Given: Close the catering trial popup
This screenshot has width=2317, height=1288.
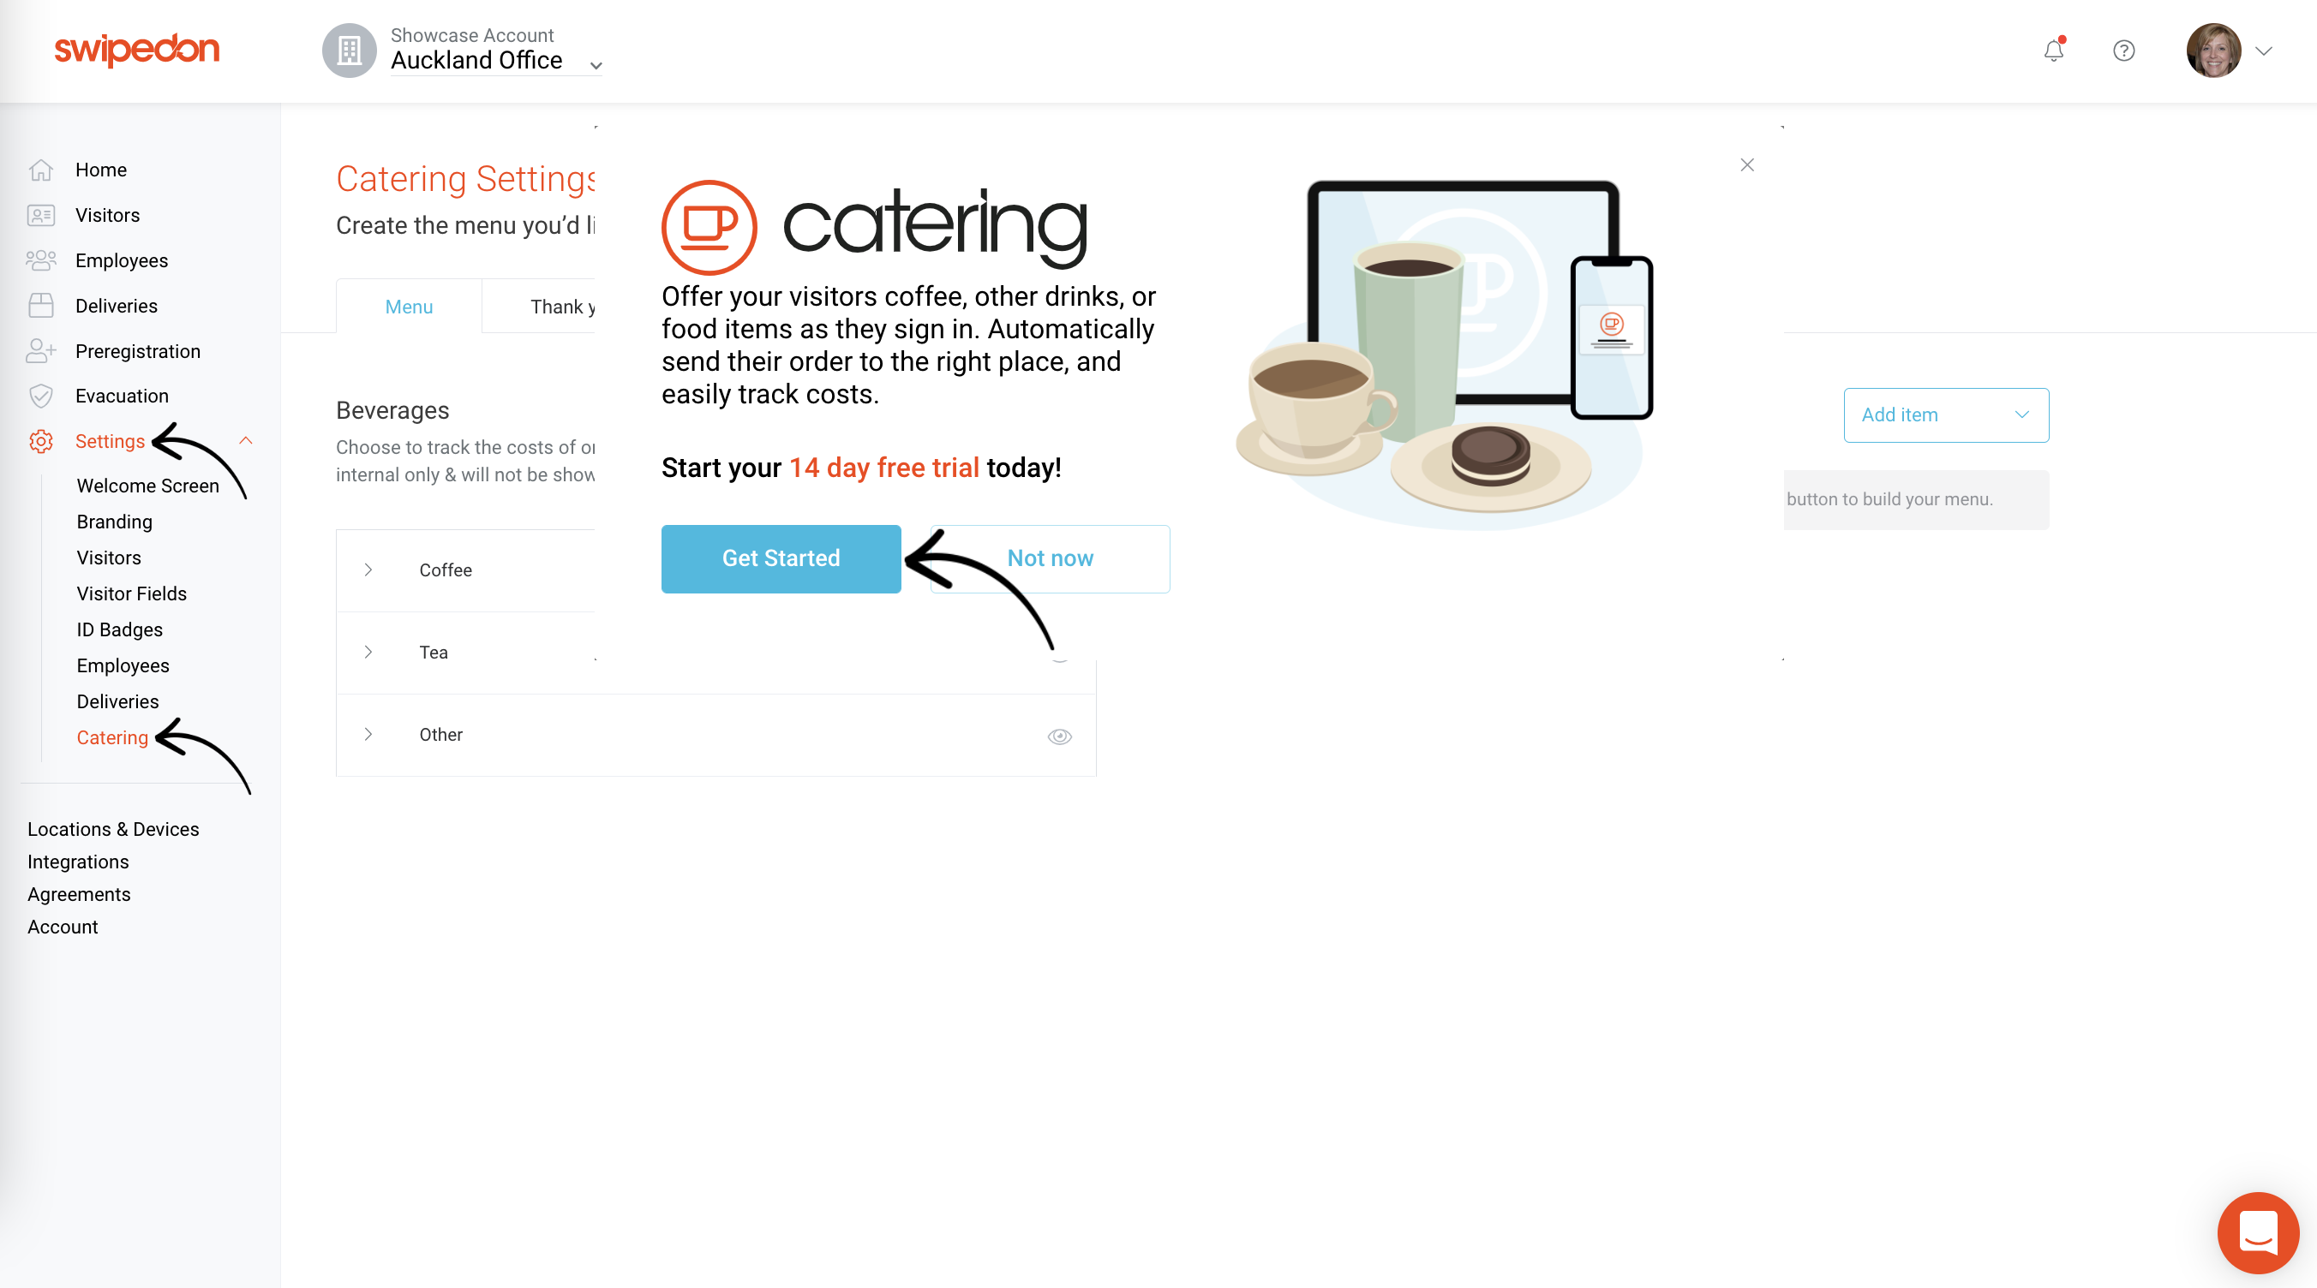Looking at the screenshot, I should point(1746,164).
